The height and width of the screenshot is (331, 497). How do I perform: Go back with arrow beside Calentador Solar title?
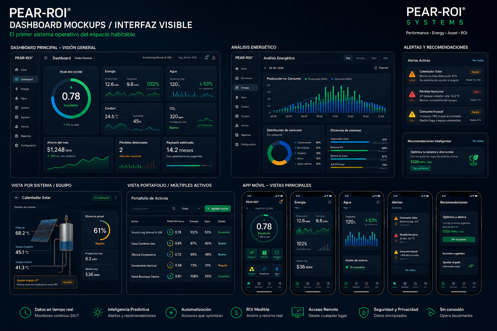click(17, 198)
